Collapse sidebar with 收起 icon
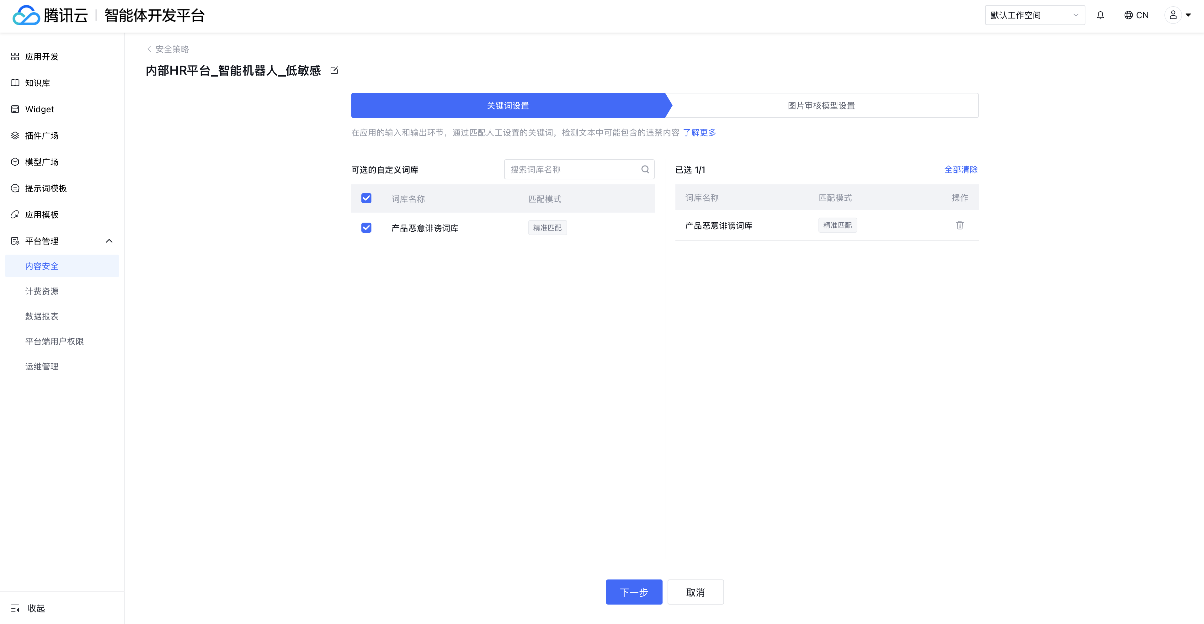The image size is (1204, 624). click(x=15, y=608)
